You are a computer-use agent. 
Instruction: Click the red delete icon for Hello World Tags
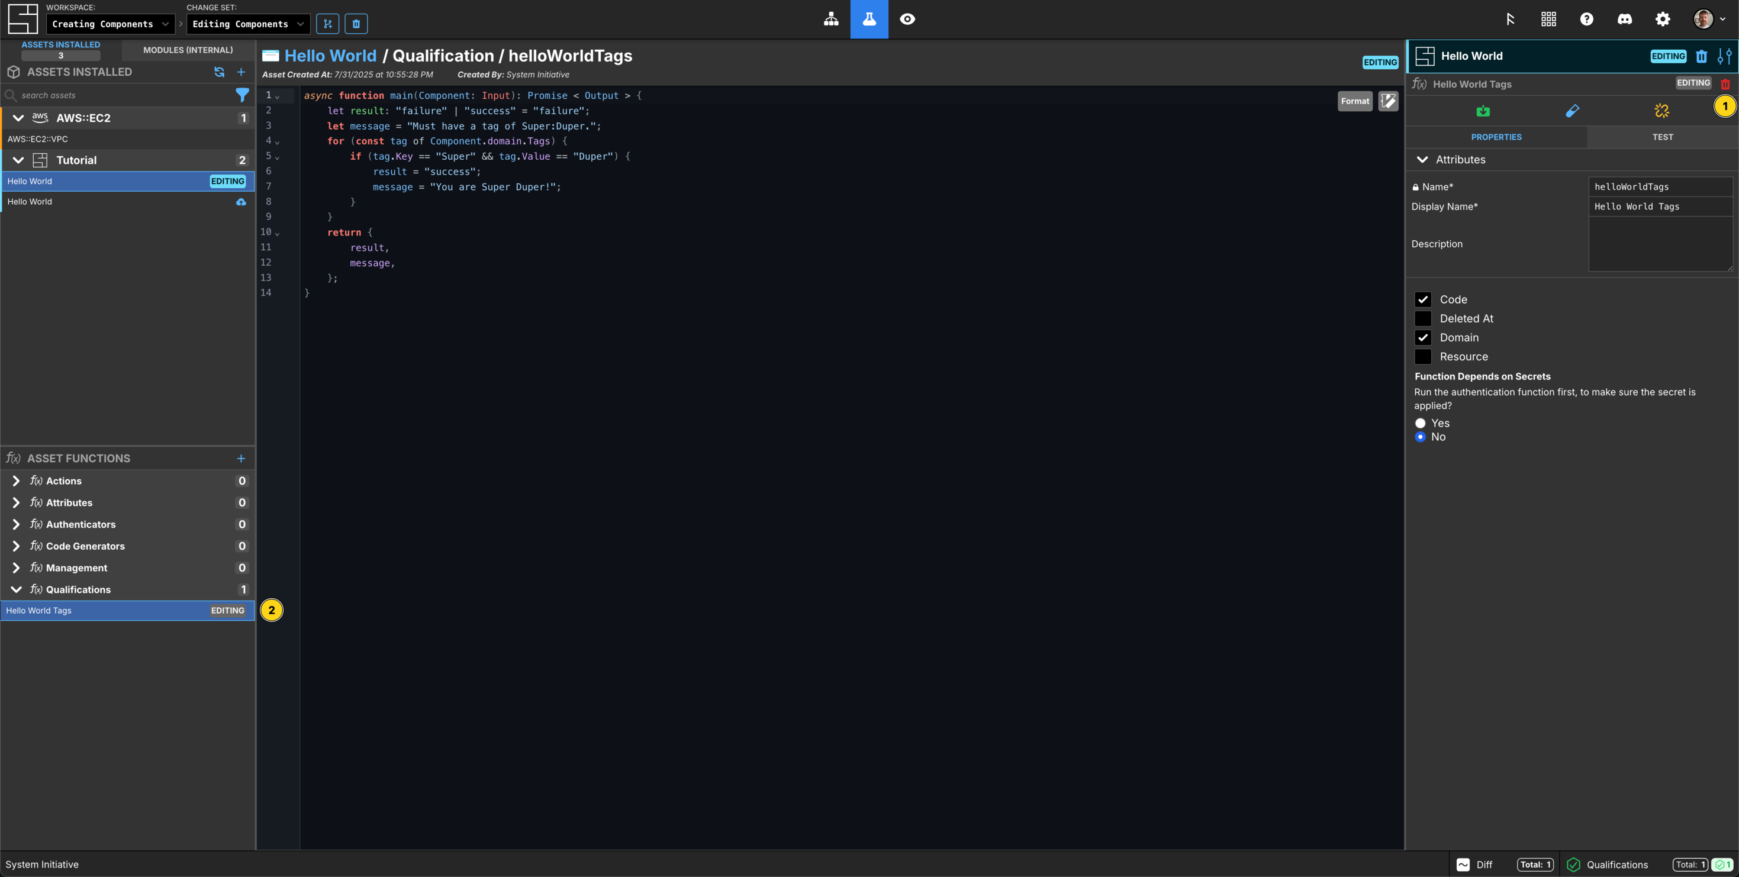click(x=1725, y=85)
